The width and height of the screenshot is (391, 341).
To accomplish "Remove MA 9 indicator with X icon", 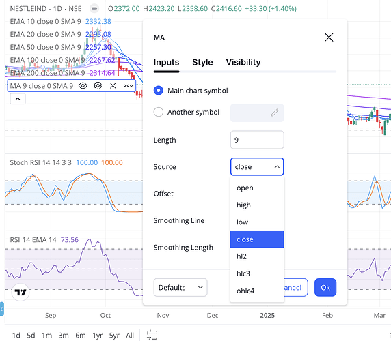I will pos(113,86).
